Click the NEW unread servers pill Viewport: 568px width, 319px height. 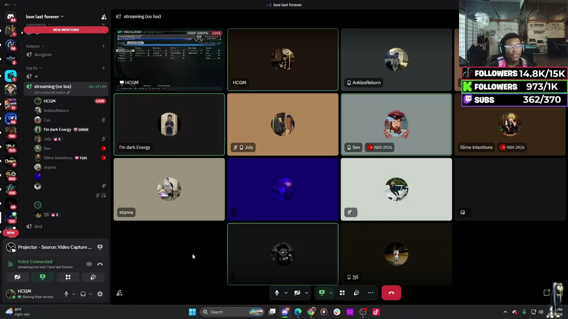pyautogui.click(x=11, y=233)
